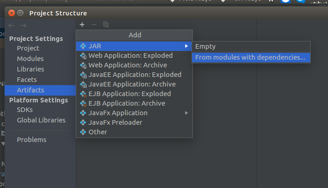
Task: Click the JavaEE Application: Archive item icon
Action: tap(83, 84)
